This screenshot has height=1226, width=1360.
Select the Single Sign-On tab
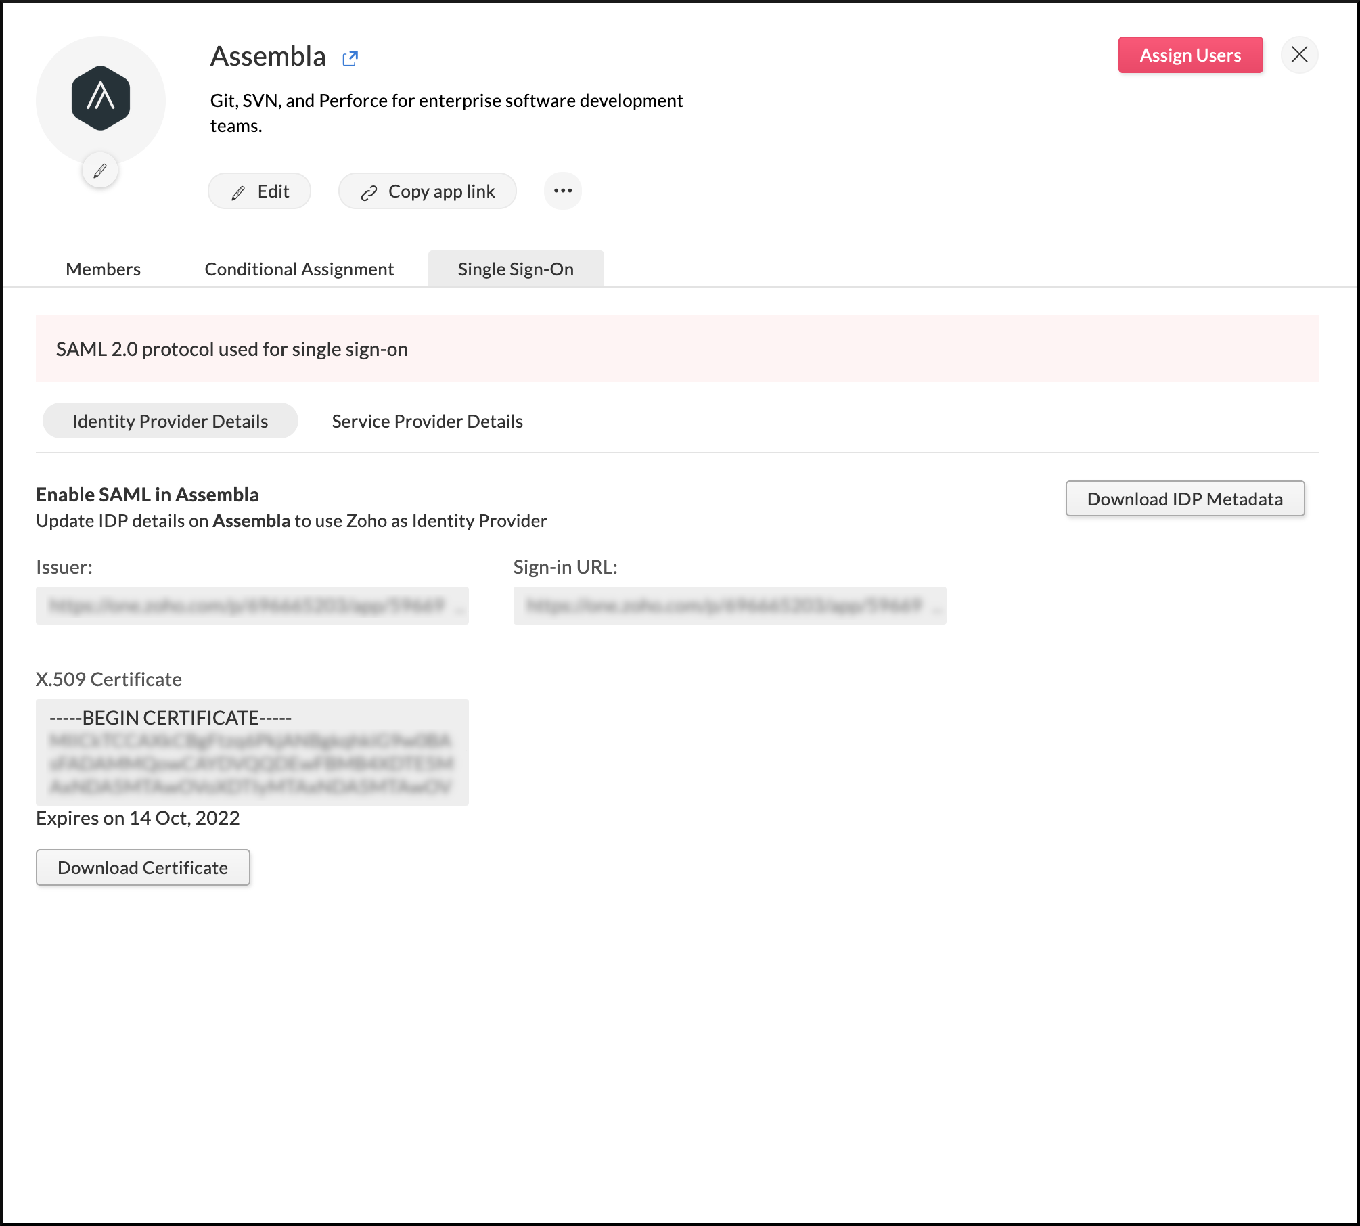point(516,269)
